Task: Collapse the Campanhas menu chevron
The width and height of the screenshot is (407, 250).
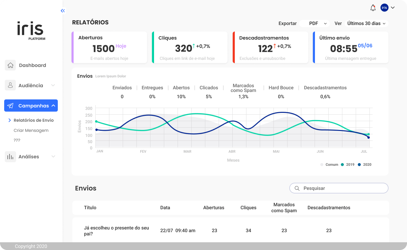Action: pyautogui.click(x=53, y=106)
